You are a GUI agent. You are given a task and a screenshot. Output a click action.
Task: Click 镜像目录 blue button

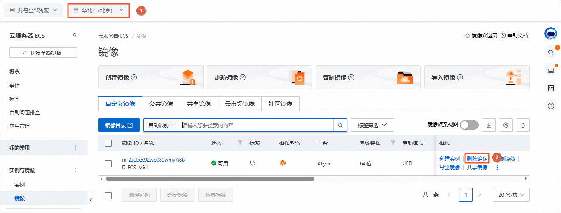119,125
